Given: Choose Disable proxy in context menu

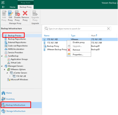Looking at the screenshot, I should [79, 42].
